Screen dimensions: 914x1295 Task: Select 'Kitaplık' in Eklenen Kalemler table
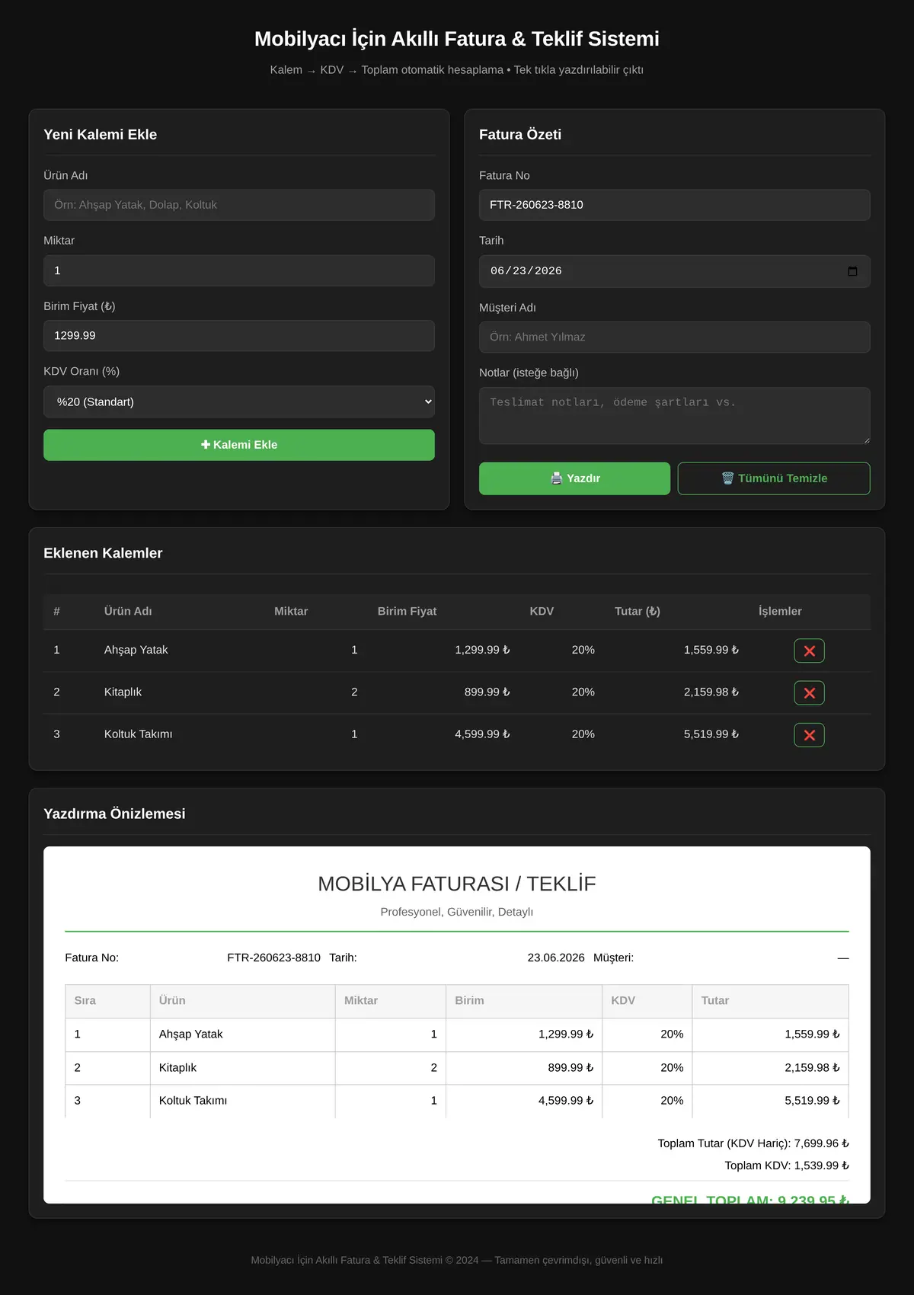(123, 692)
